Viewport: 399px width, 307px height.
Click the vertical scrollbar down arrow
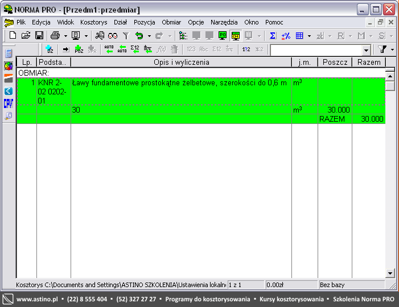coord(390,273)
